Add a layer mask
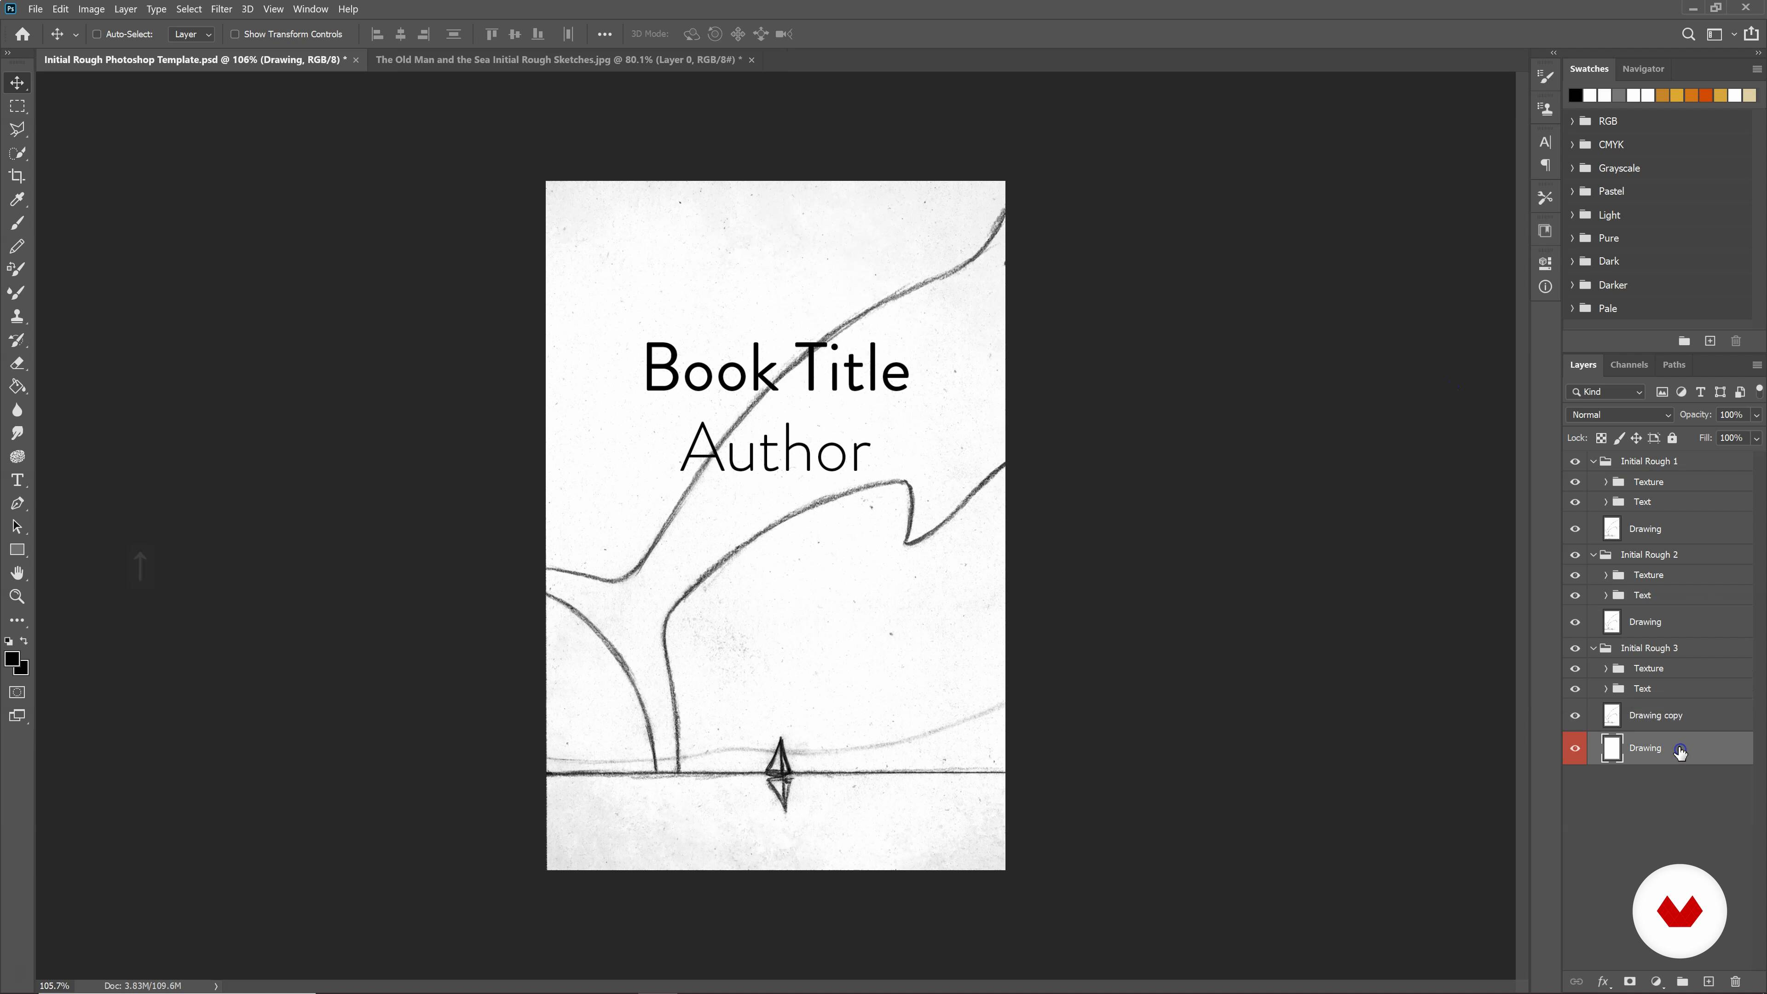 coord(1630,982)
